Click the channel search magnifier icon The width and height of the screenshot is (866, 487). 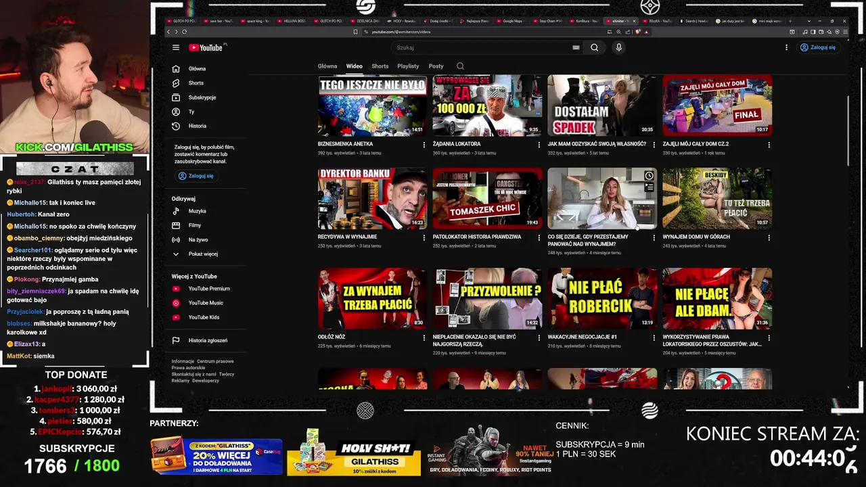[460, 66]
